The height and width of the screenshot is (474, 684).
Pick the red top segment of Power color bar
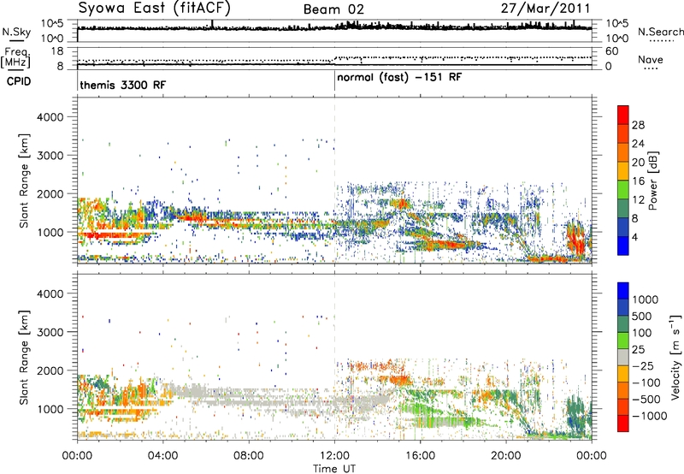click(623, 115)
